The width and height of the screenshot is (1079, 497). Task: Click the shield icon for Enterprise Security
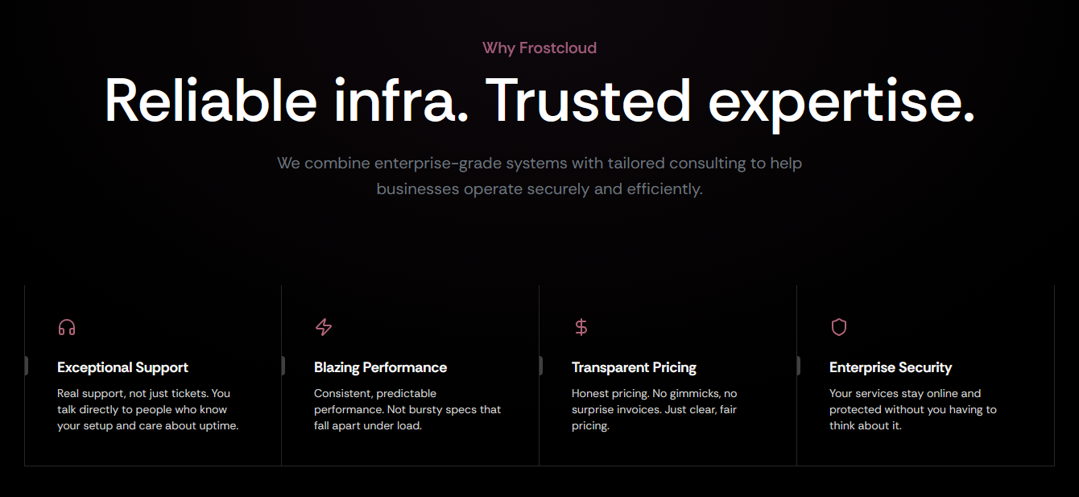(839, 327)
